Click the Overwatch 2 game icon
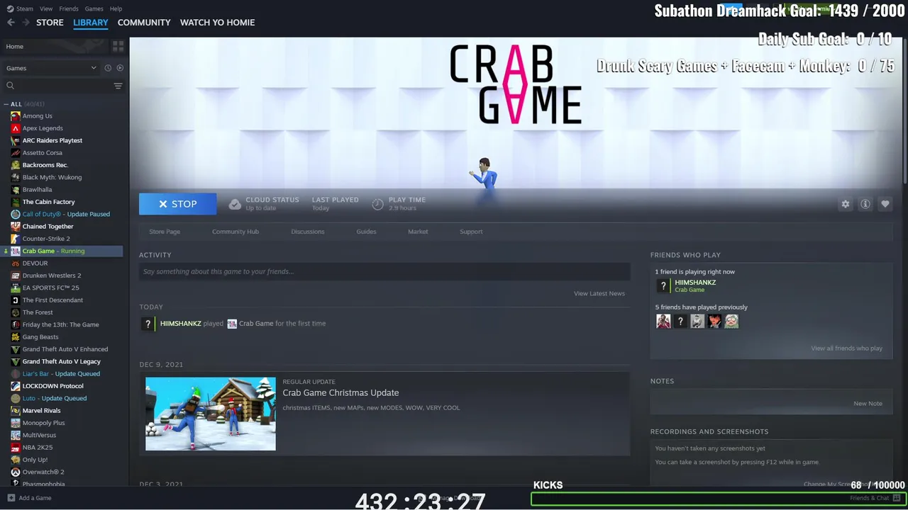 (x=16, y=472)
